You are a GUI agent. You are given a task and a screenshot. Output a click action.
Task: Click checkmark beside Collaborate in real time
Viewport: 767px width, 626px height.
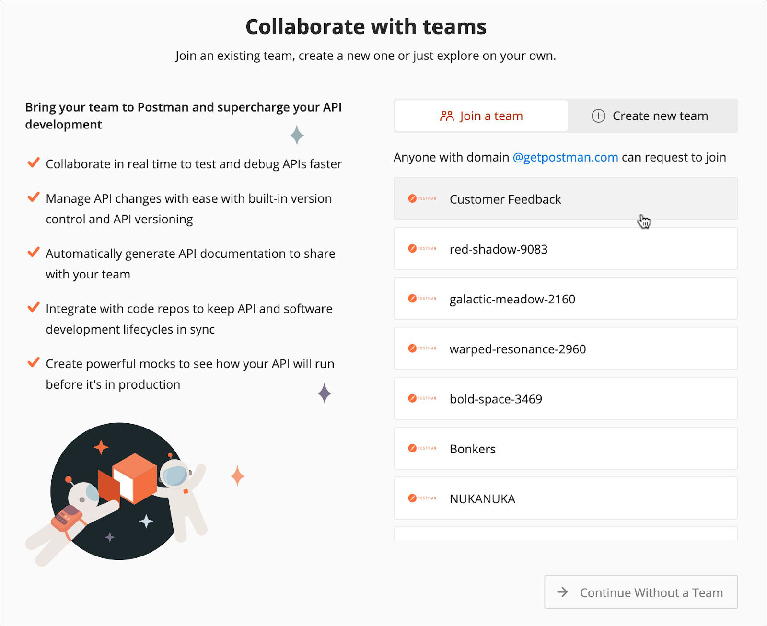point(34,162)
